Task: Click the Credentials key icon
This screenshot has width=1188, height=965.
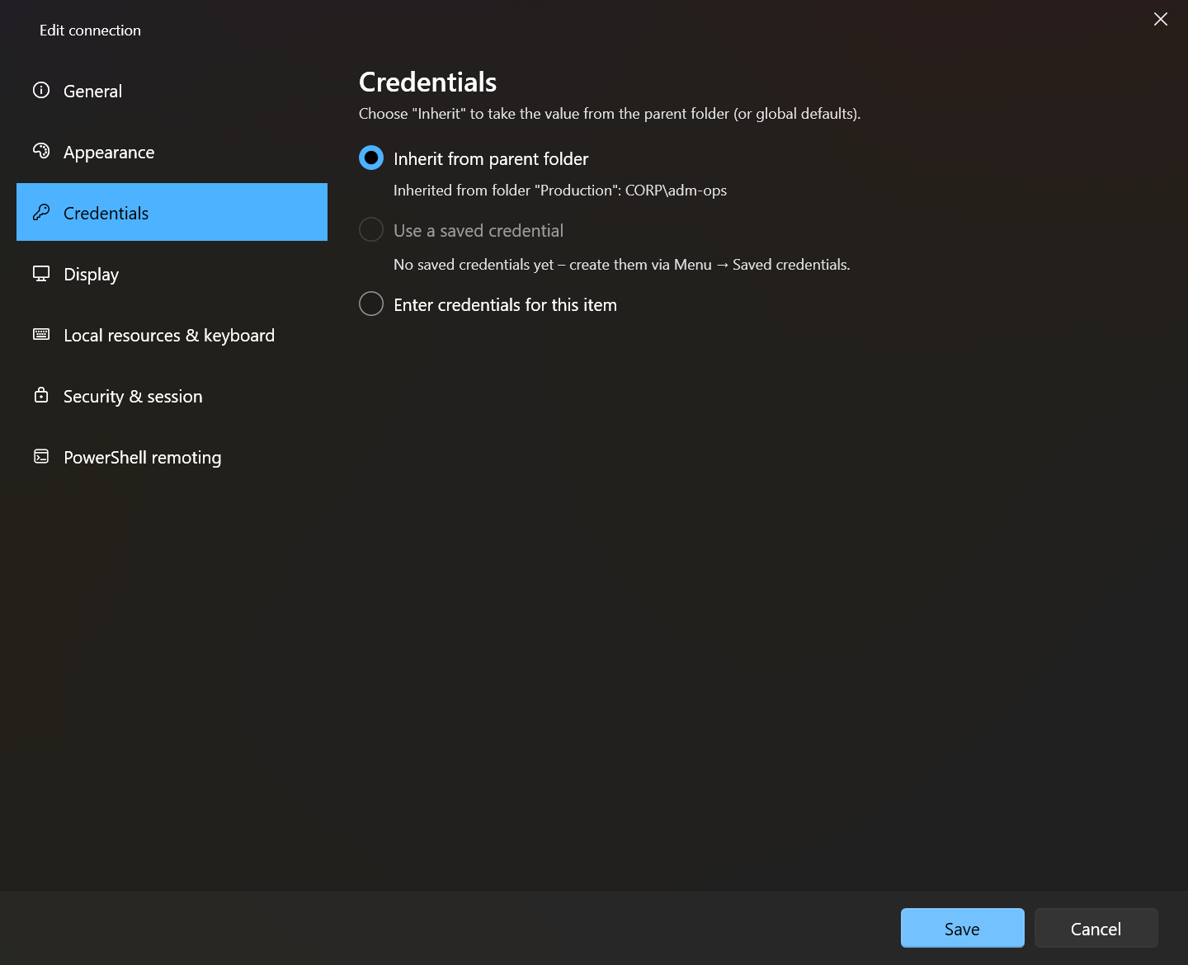Action: 41,212
